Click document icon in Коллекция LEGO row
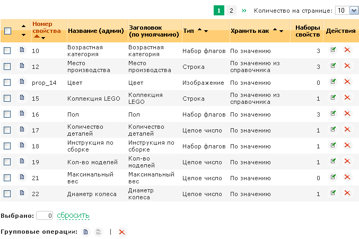The height and width of the screenshot is (239, 359). (x=22, y=98)
